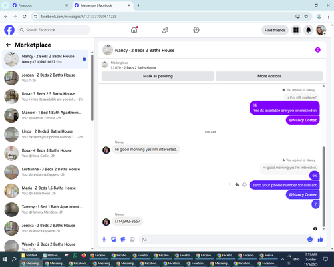Open Chrome's three-dot menu
This screenshot has width=334, height=267.
(x=329, y=17)
